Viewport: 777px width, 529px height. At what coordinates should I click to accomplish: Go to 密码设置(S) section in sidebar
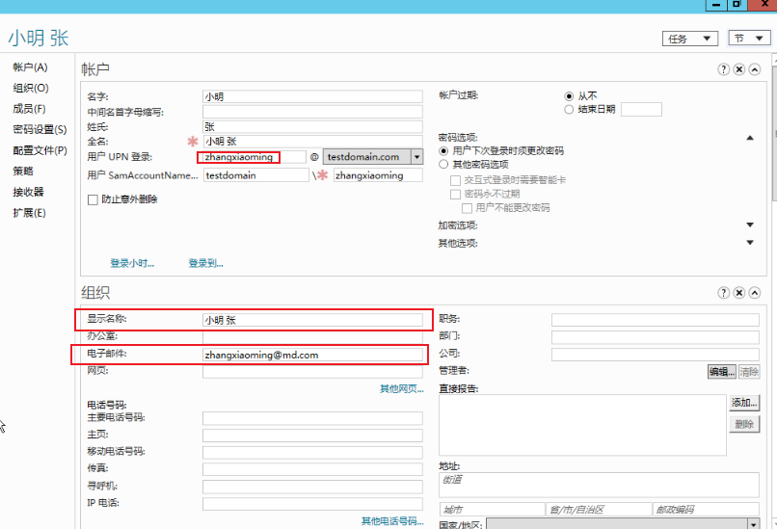pyautogui.click(x=40, y=130)
